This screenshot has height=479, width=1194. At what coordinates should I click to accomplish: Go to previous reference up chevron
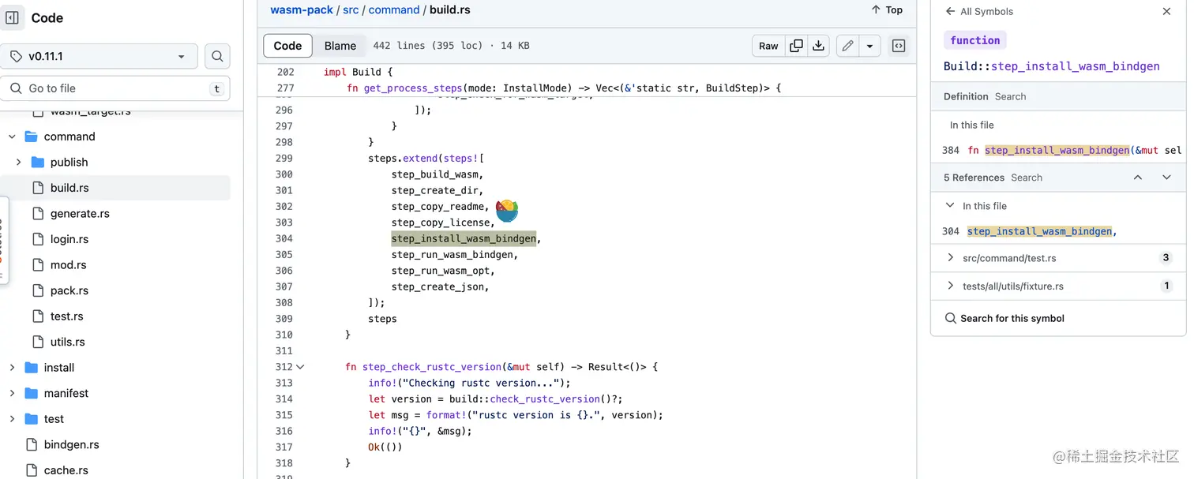click(1138, 178)
